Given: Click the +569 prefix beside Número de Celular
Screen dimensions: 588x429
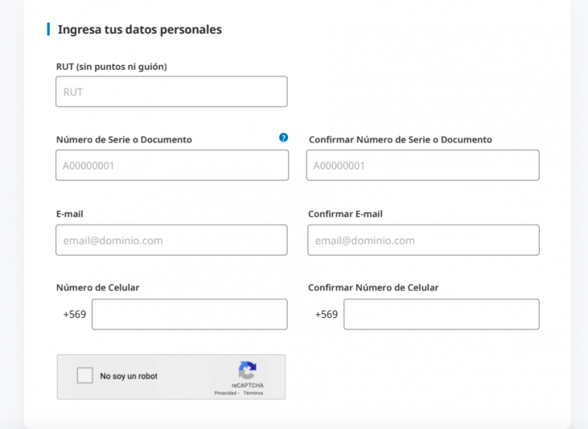Looking at the screenshot, I should point(74,314).
